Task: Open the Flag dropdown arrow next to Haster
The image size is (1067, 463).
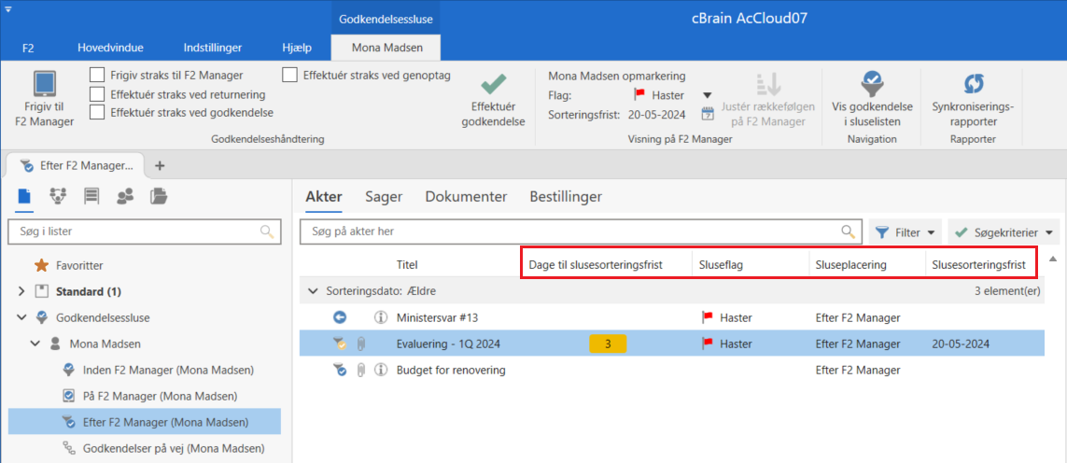Action: [707, 95]
